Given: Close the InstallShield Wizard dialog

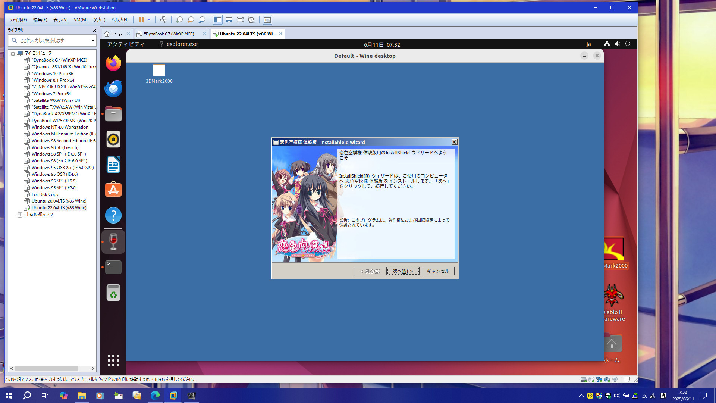Looking at the screenshot, I should click(x=454, y=142).
